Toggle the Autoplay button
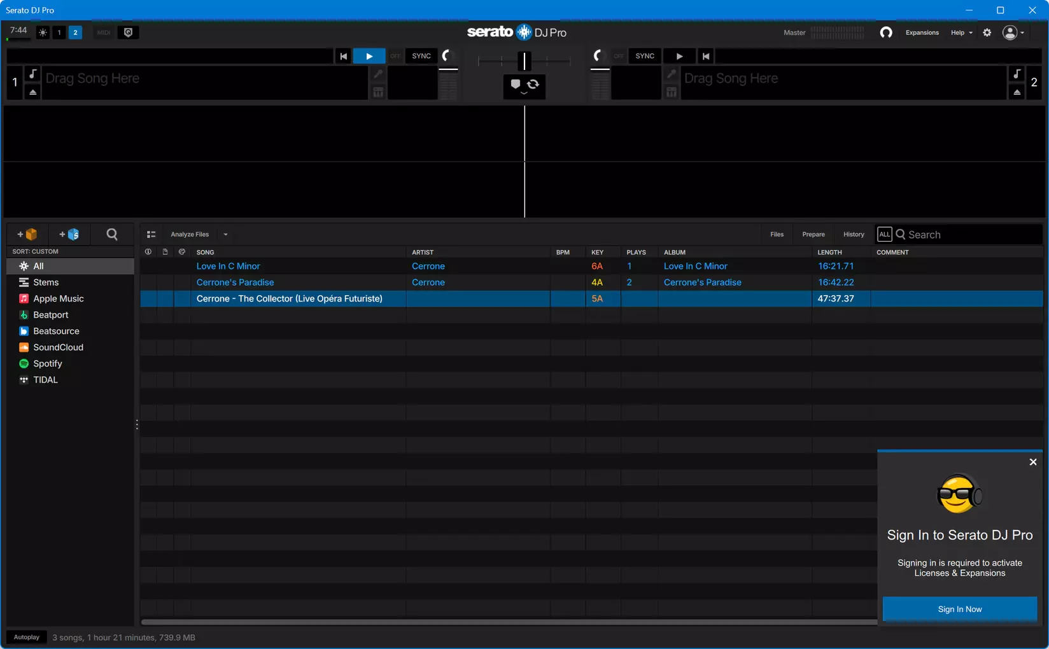The width and height of the screenshot is (1049, 649). click(27, 637)
